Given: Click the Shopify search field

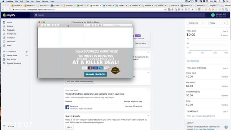Looking at the screenshot, I should pos(119,15).
